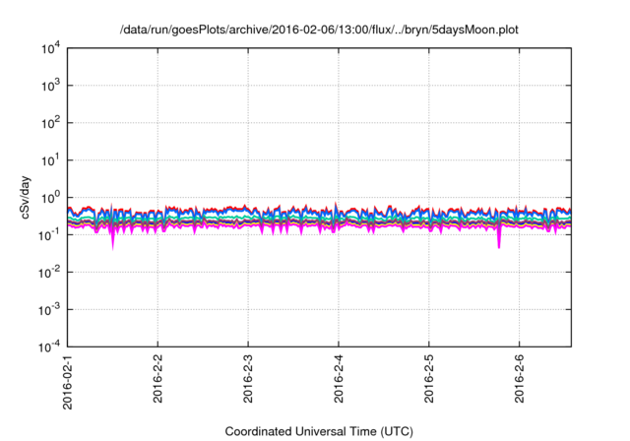Image resolution: width=630 pixels, height=441 pixels.
Task: Click the plot title file path text
Action: tap(319, 30)
